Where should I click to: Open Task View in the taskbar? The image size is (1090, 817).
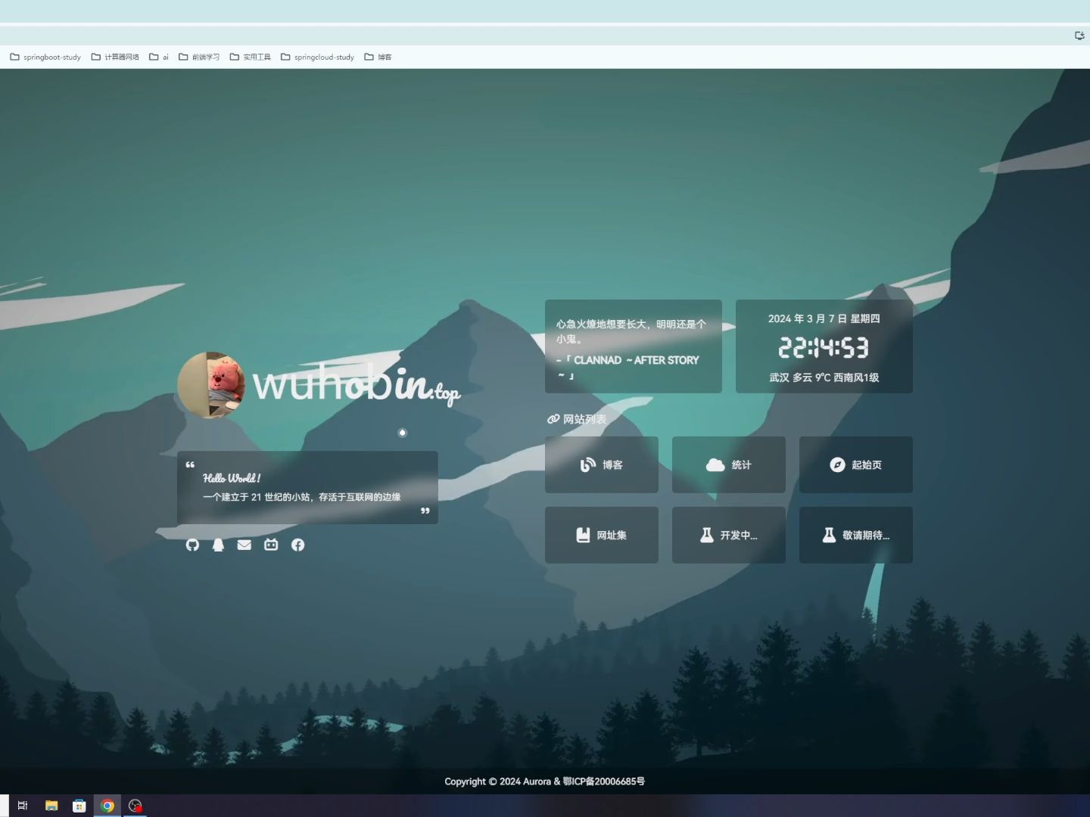click(23, 806)
